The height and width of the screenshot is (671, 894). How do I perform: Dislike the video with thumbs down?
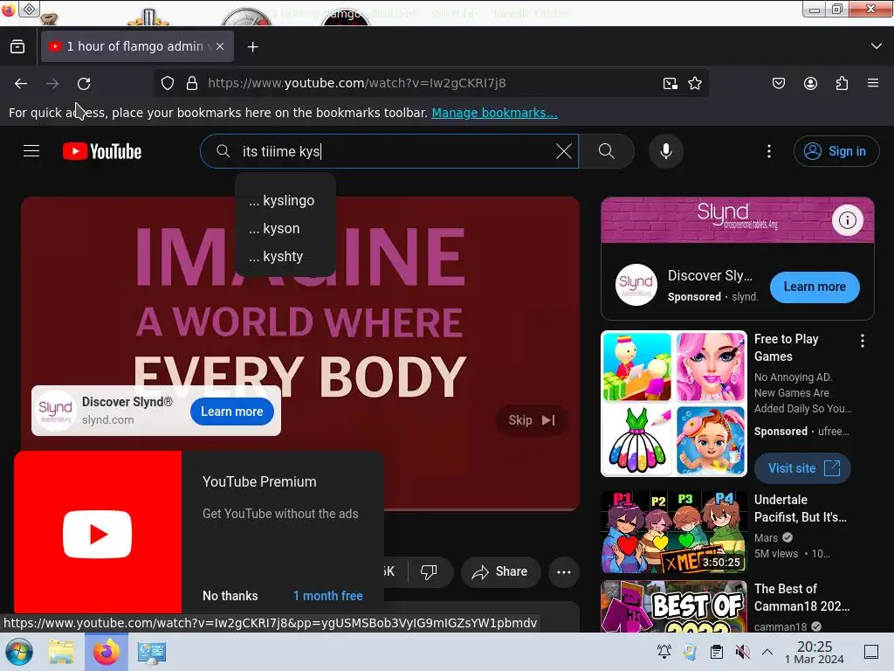click(x=429, y=571)
